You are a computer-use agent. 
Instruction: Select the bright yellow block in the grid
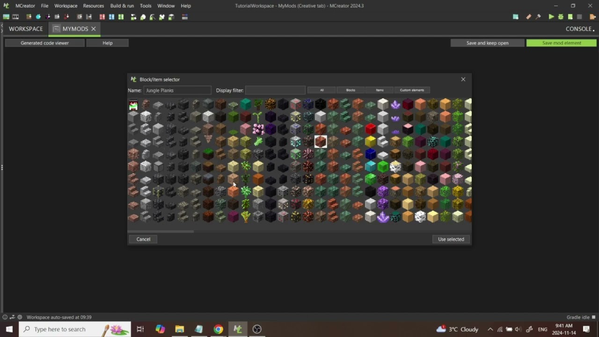(371, 141)
